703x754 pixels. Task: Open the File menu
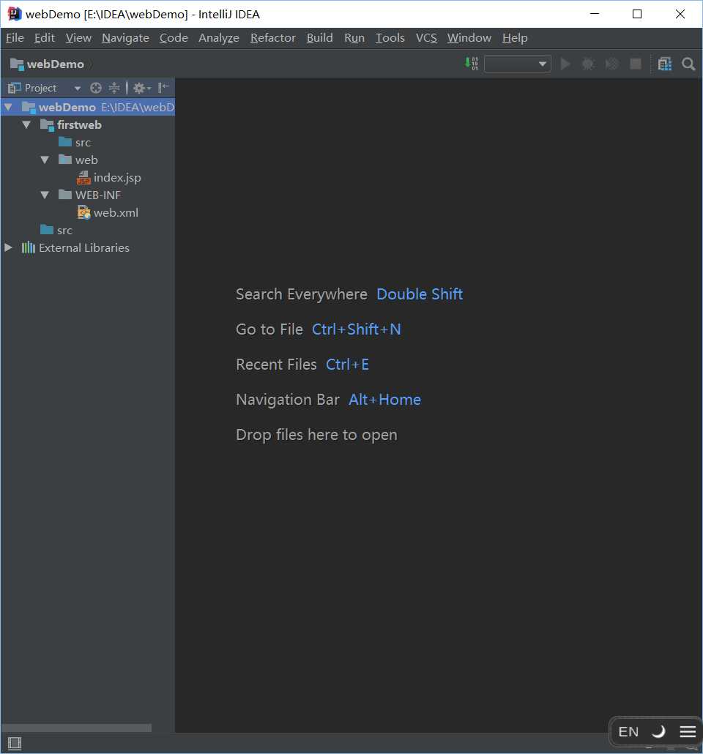click(15, 38)
